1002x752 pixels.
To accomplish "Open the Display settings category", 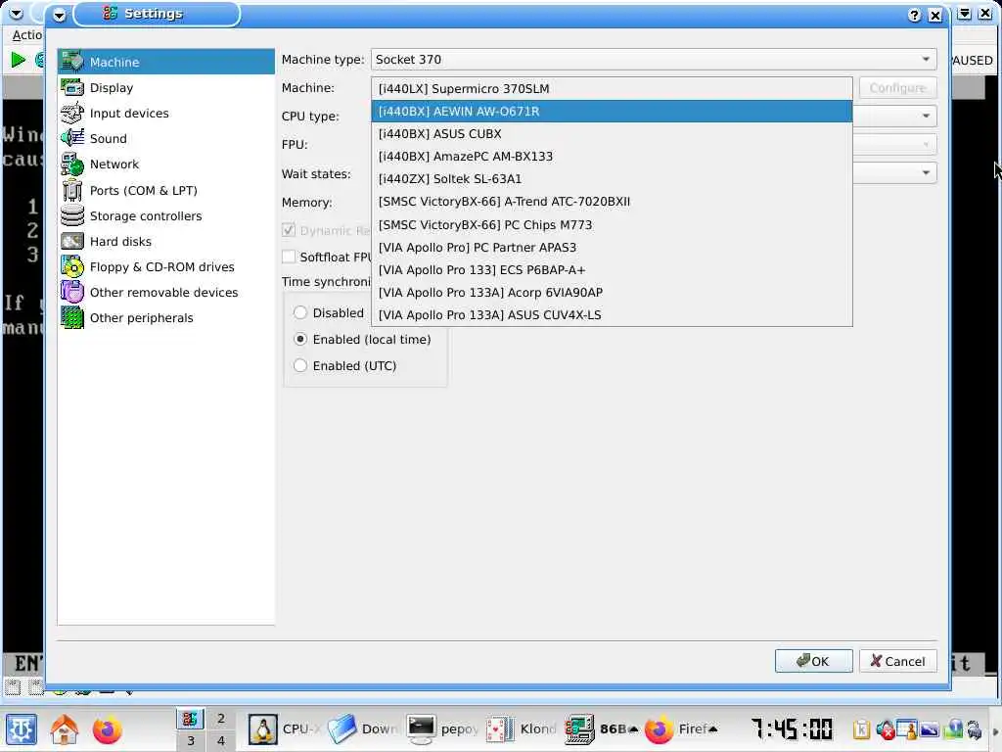I will pyautogui.click(x=166, y=87).
